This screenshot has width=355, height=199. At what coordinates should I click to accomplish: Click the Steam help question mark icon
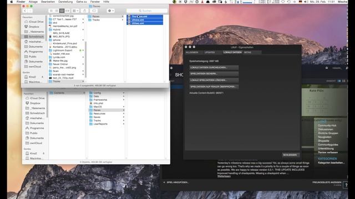click(x=346, y=185)
